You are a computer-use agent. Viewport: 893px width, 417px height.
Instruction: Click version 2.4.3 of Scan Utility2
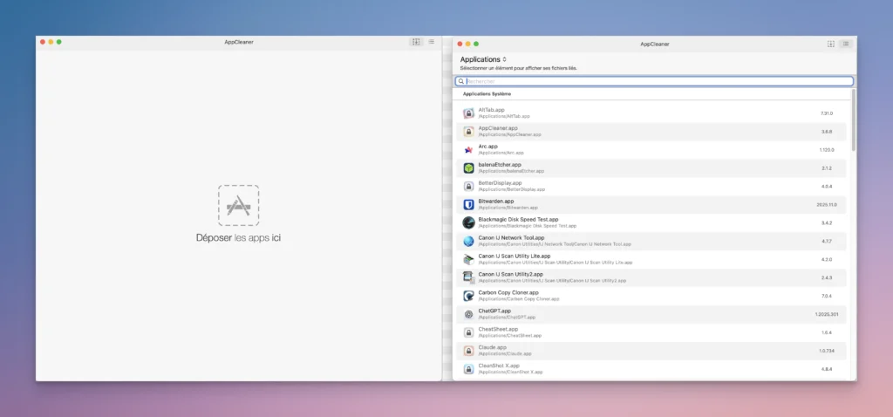click(827, 277)
